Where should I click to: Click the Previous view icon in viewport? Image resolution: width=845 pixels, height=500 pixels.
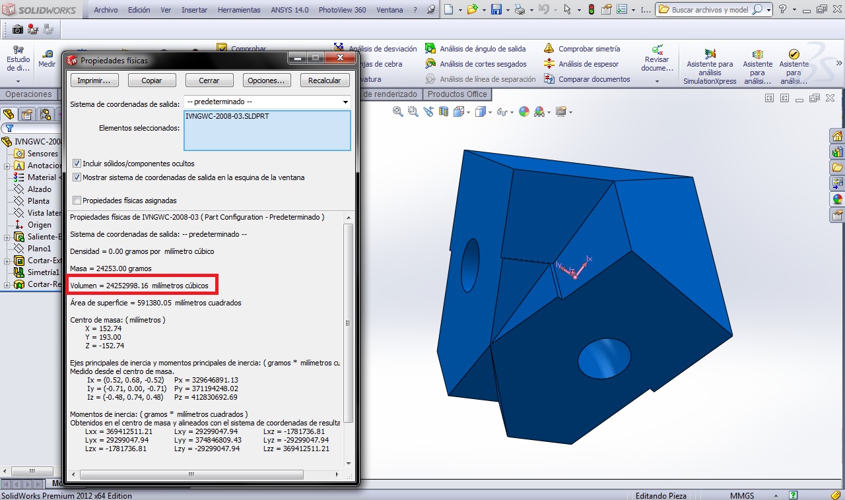click(x=428, y=111)
